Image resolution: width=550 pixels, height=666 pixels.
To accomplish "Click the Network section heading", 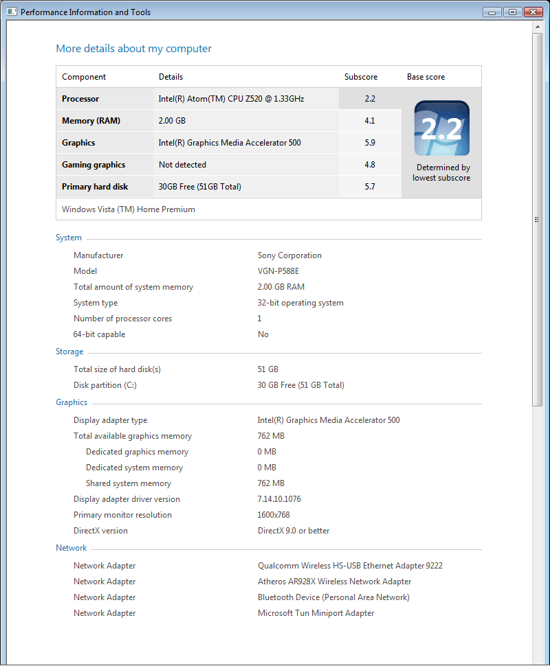I will pos(71,548).
